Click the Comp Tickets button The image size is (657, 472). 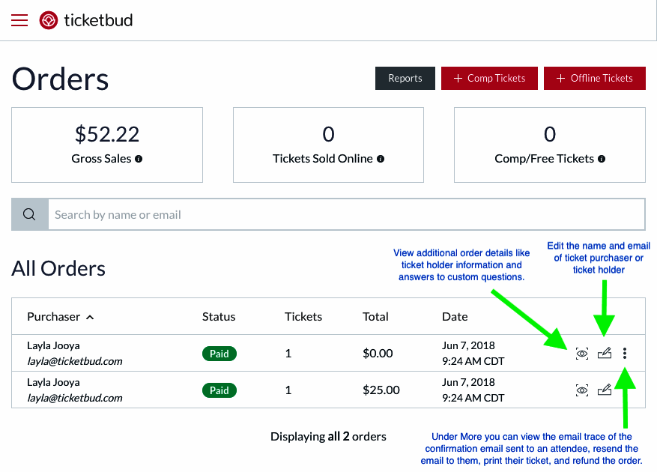489,78
